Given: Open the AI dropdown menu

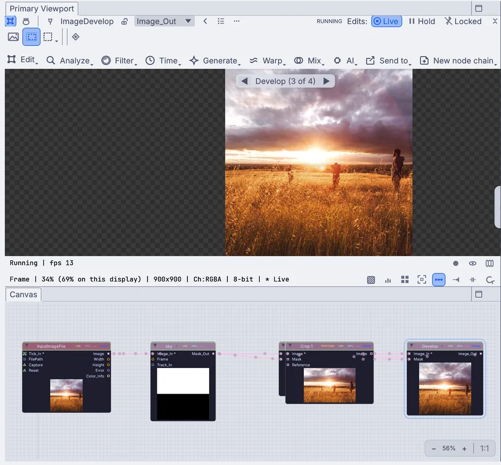Looking at the screenshot, I should [x=345, y=60].
